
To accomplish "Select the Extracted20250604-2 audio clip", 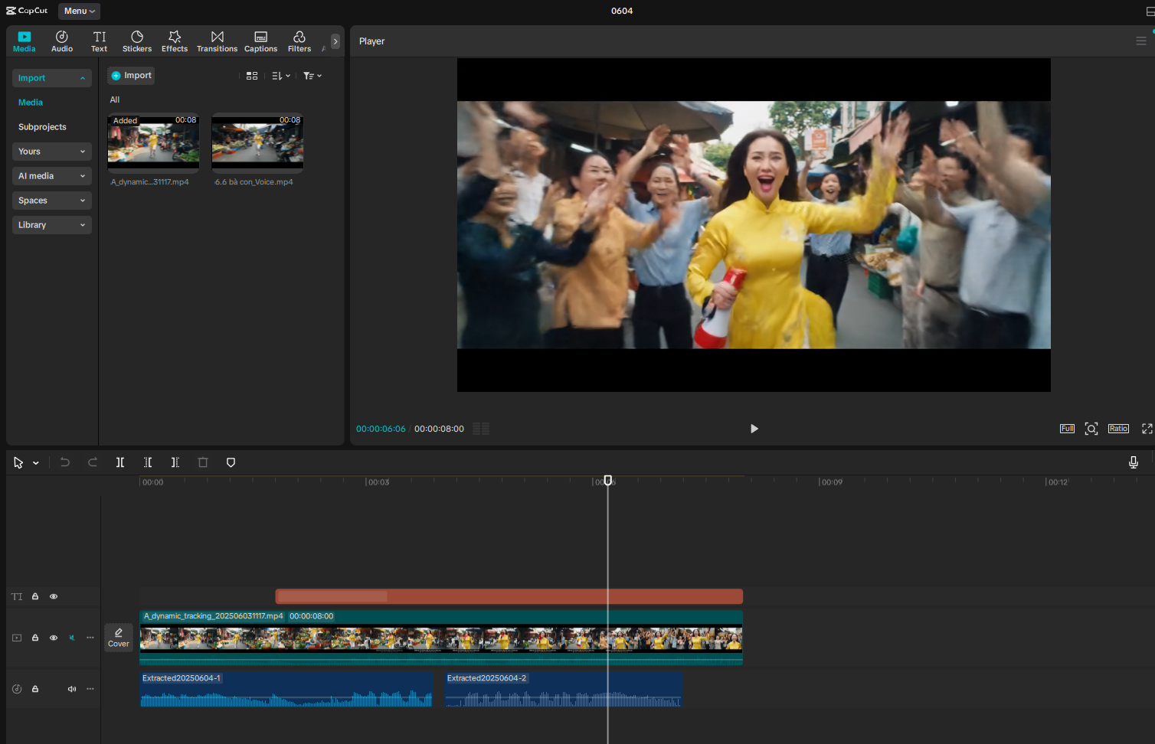I will pyautogui.click(x=564, y=689).
